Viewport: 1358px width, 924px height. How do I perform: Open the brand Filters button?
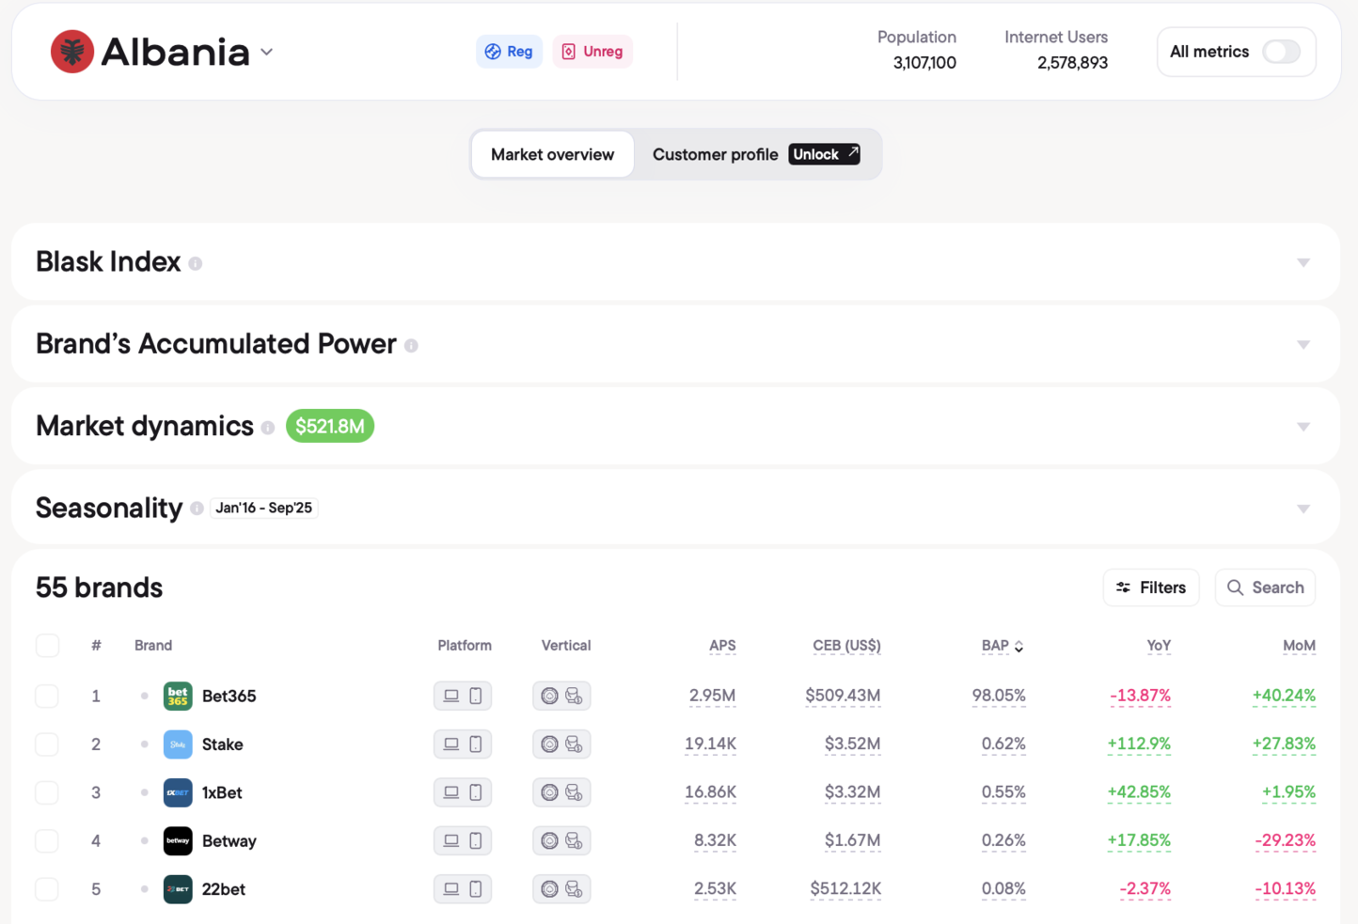pos(1151,587)
